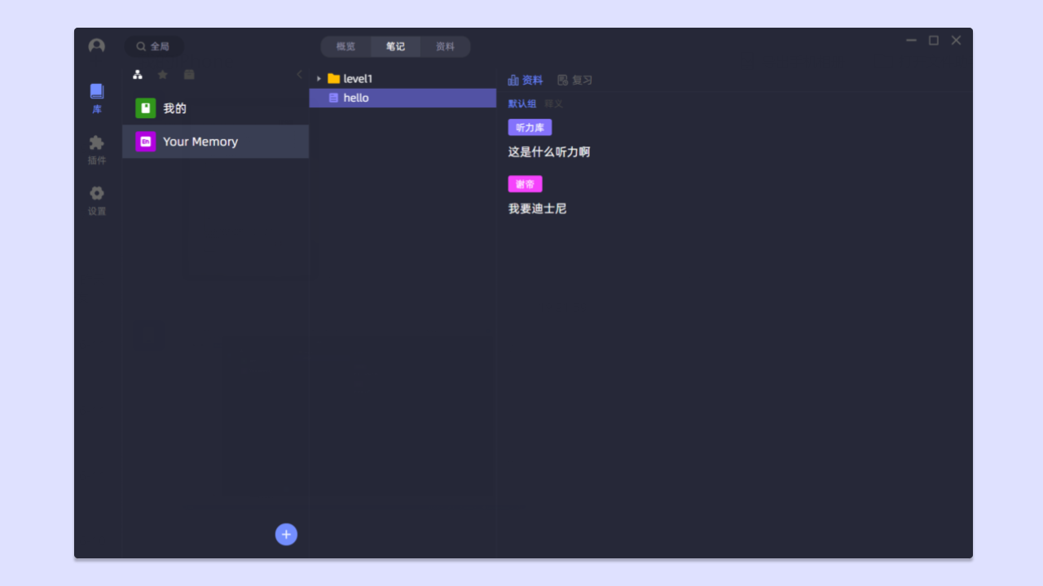
Task: Click the 默认组 default group link
Action: (x=522, y=103)
